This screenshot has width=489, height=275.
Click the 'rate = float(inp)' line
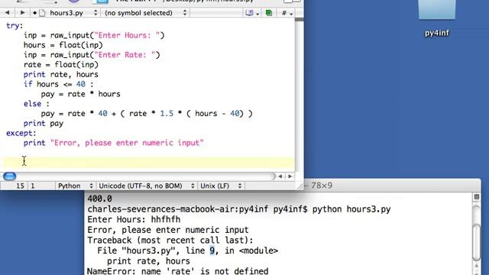pyautogui.click(x=61, y=64)
